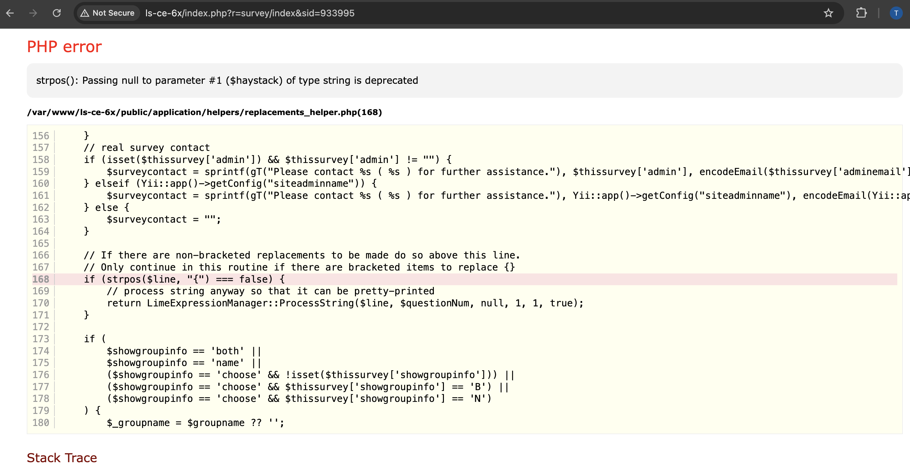Open the profile avatar T

click(896, 13)
